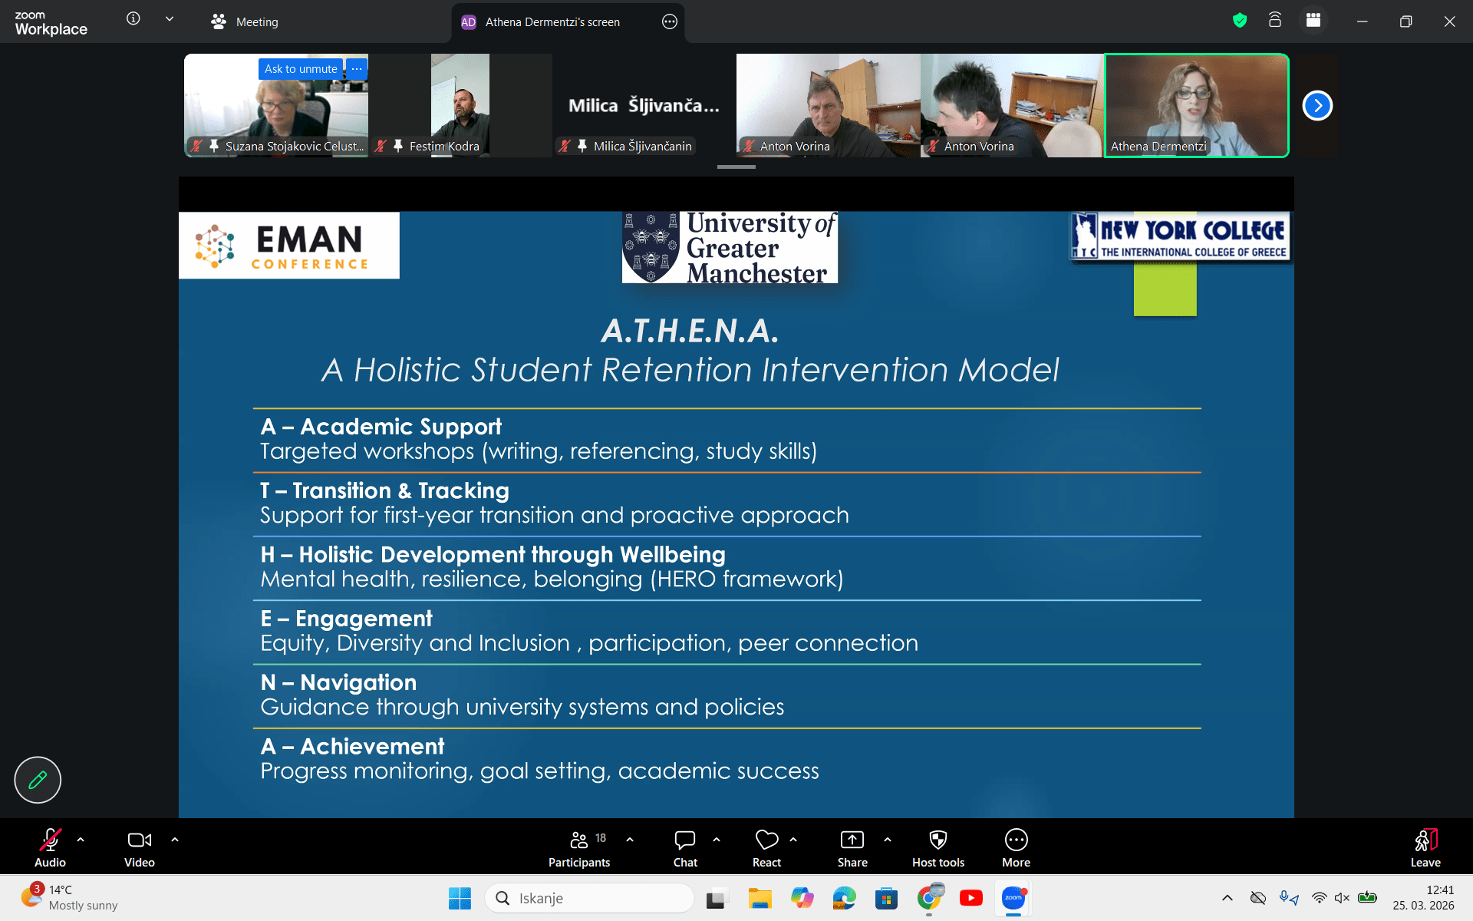Click the green annotate pencil button
Viewport: 1473px width, 921px height.
(x=38, y=780)
